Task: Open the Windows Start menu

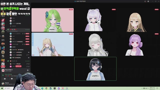Action: (2, 88)
